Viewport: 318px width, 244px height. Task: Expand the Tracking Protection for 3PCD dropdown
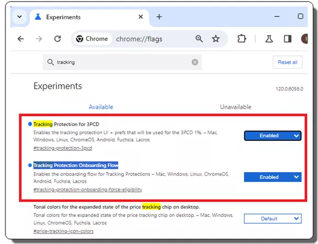pos(272,135)
